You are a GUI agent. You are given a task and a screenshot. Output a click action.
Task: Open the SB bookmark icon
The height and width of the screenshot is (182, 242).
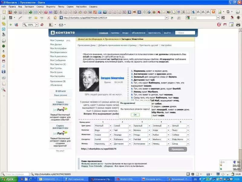pyautogui.click(x=90, y=12)
